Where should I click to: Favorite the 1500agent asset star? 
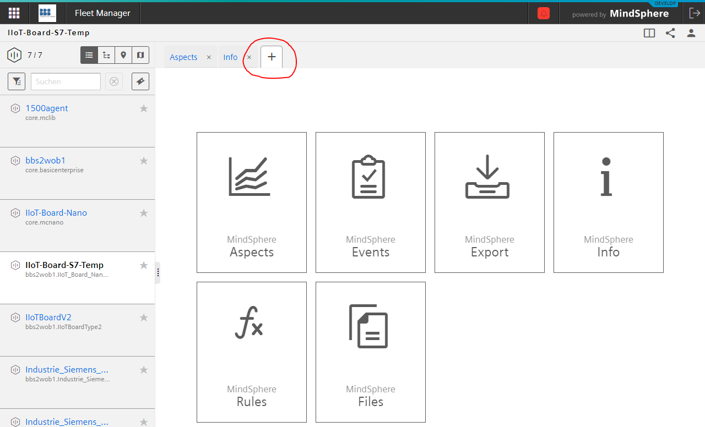[144, 108]
